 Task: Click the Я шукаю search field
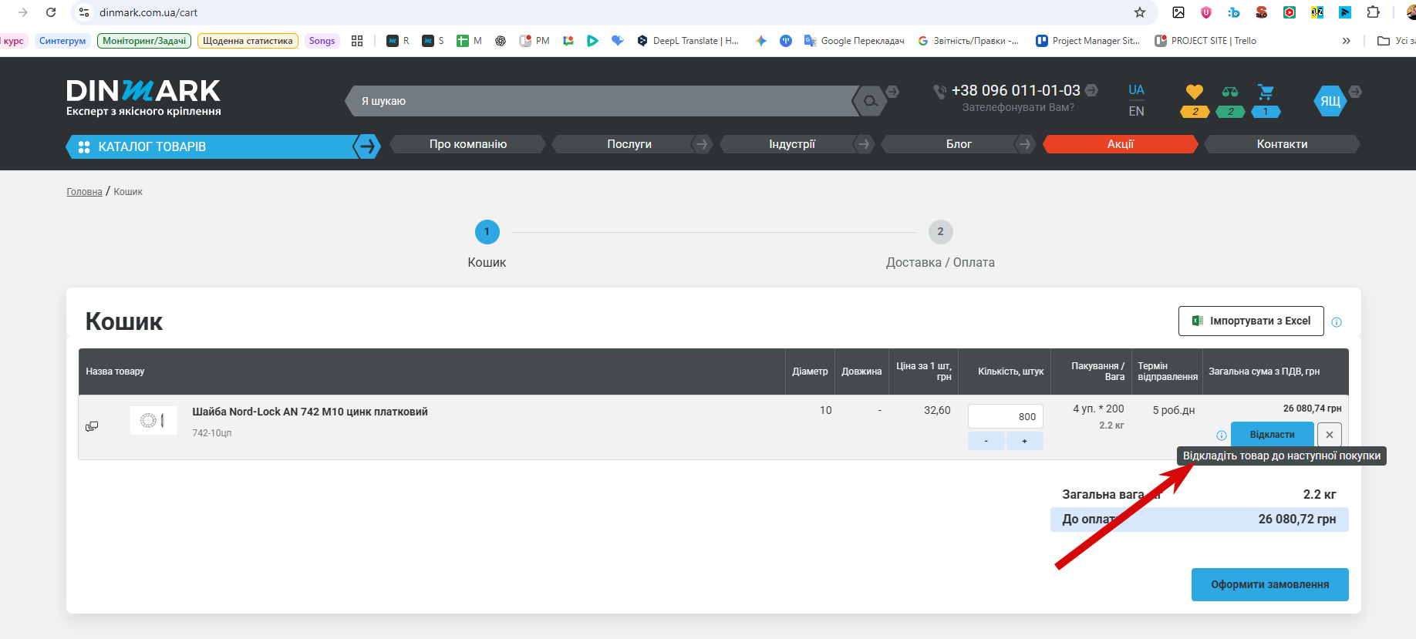(602, 101)
